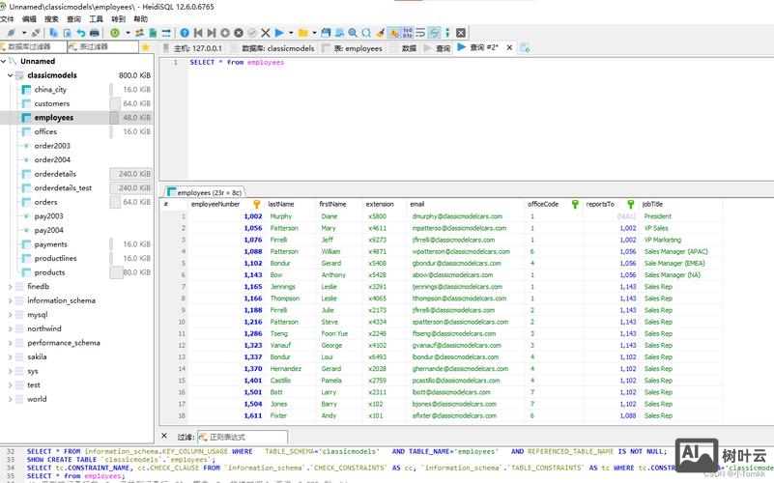Click the 表过滤器 input field

(103, 47)
